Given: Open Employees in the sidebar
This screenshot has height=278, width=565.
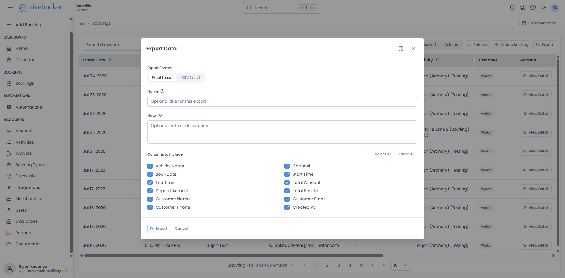Looking at the screenshot, I should (x=27, y=221).
